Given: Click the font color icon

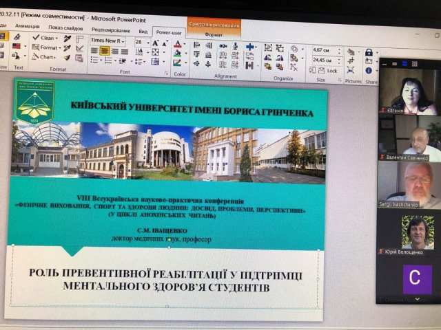Looking at the screenshot, I should point(178,43).
